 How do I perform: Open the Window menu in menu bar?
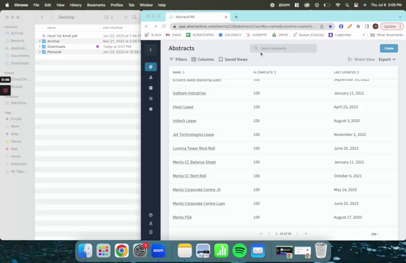click(146, 5)
